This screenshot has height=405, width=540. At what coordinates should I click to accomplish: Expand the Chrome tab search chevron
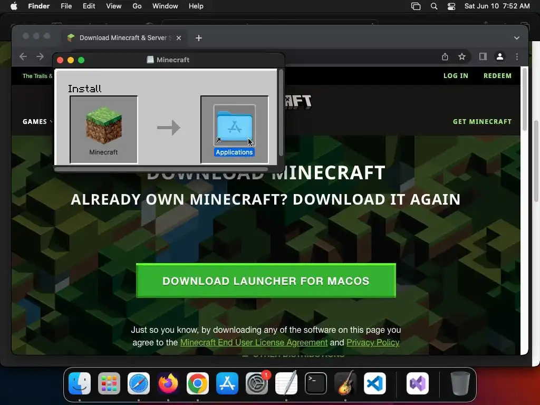point(517,38)
